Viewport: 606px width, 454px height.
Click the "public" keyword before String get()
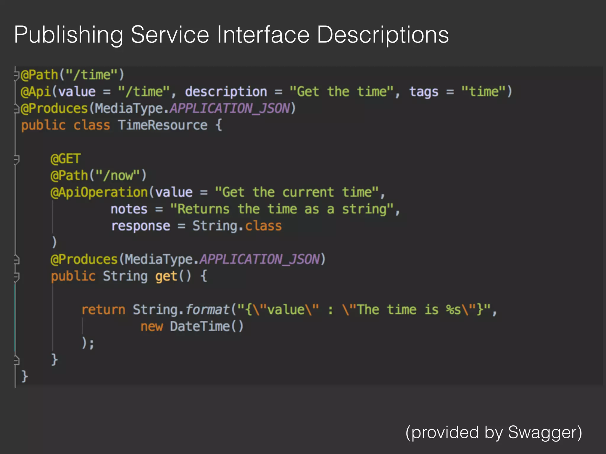[x=73, y=276]
